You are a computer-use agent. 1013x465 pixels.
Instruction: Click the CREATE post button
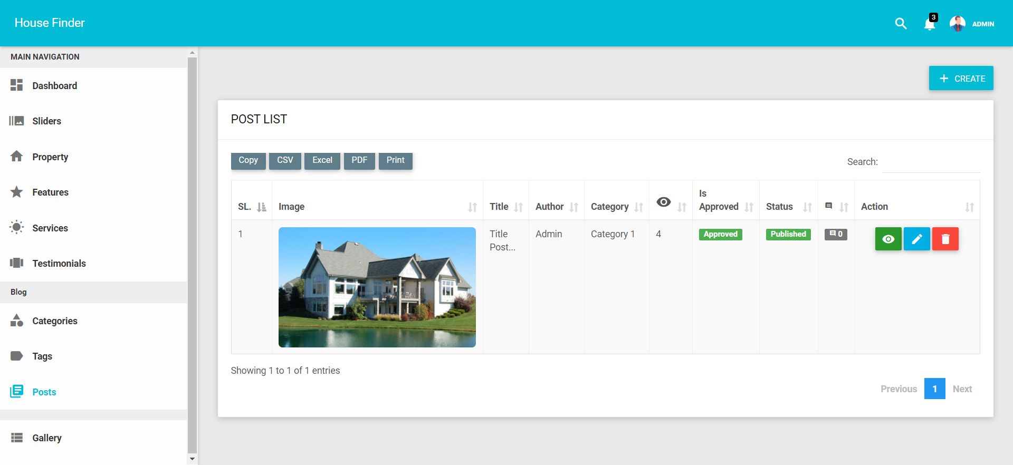tap(961, 78)
